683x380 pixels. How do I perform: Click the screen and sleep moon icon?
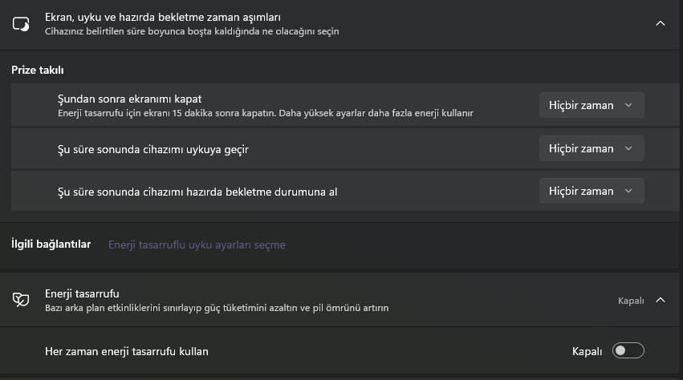pyautogui.click(x=21, y=24)
